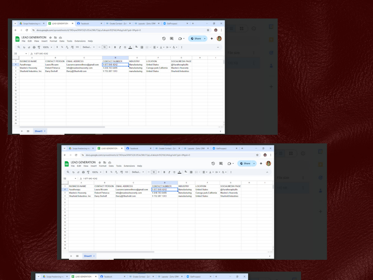Open the 100% zoom dropdown in the upper window
Screen dimensions: 373x280
coord(47,47)
